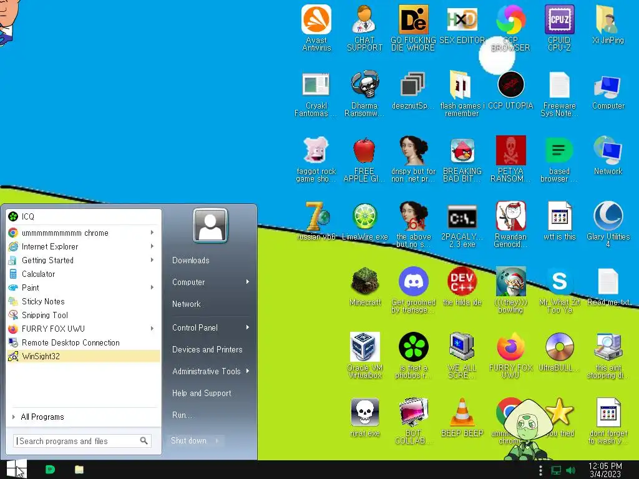Open the hilda ide Dev-C++ icon
The height and width of the screenshot is (479, 639).
click(462, 287)
